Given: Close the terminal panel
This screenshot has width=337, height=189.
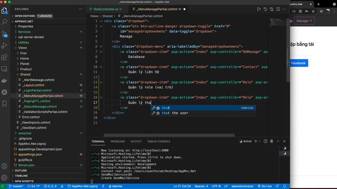Looking at the screenshot, I should [x=284, y=141].
